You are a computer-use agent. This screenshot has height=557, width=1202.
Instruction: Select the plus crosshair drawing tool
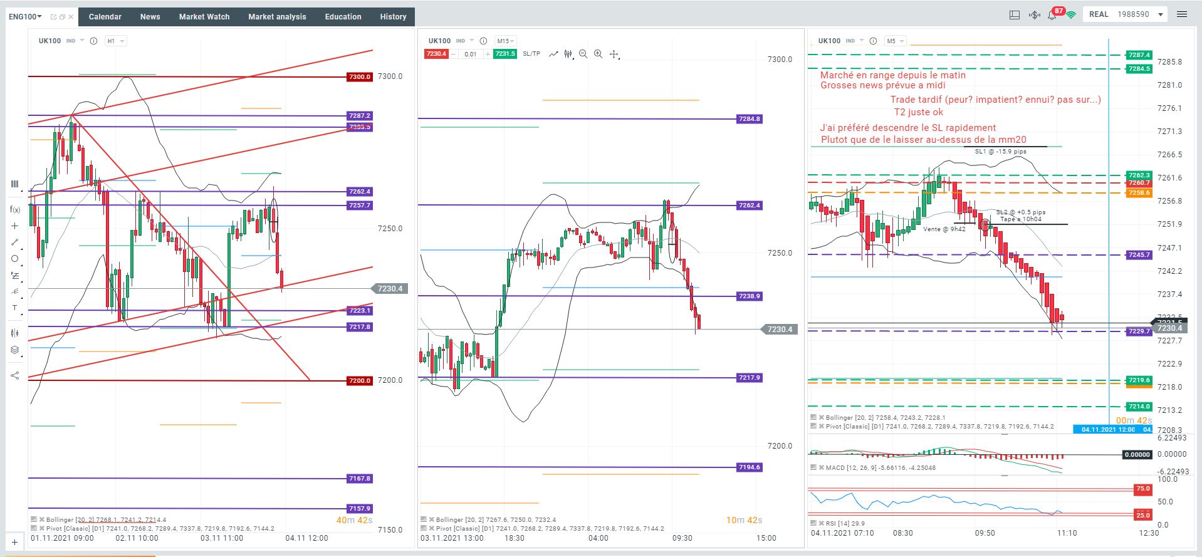click(14, 226)
